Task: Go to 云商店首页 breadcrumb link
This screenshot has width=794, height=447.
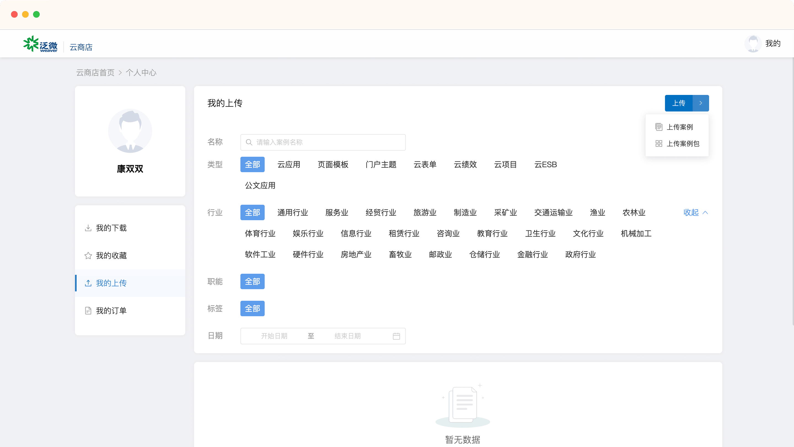Action: click(95, 73)
